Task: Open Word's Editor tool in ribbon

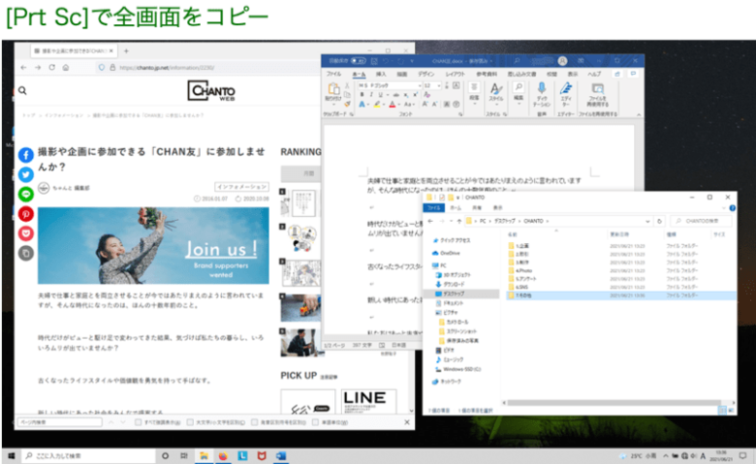Action: coord(566,90)
